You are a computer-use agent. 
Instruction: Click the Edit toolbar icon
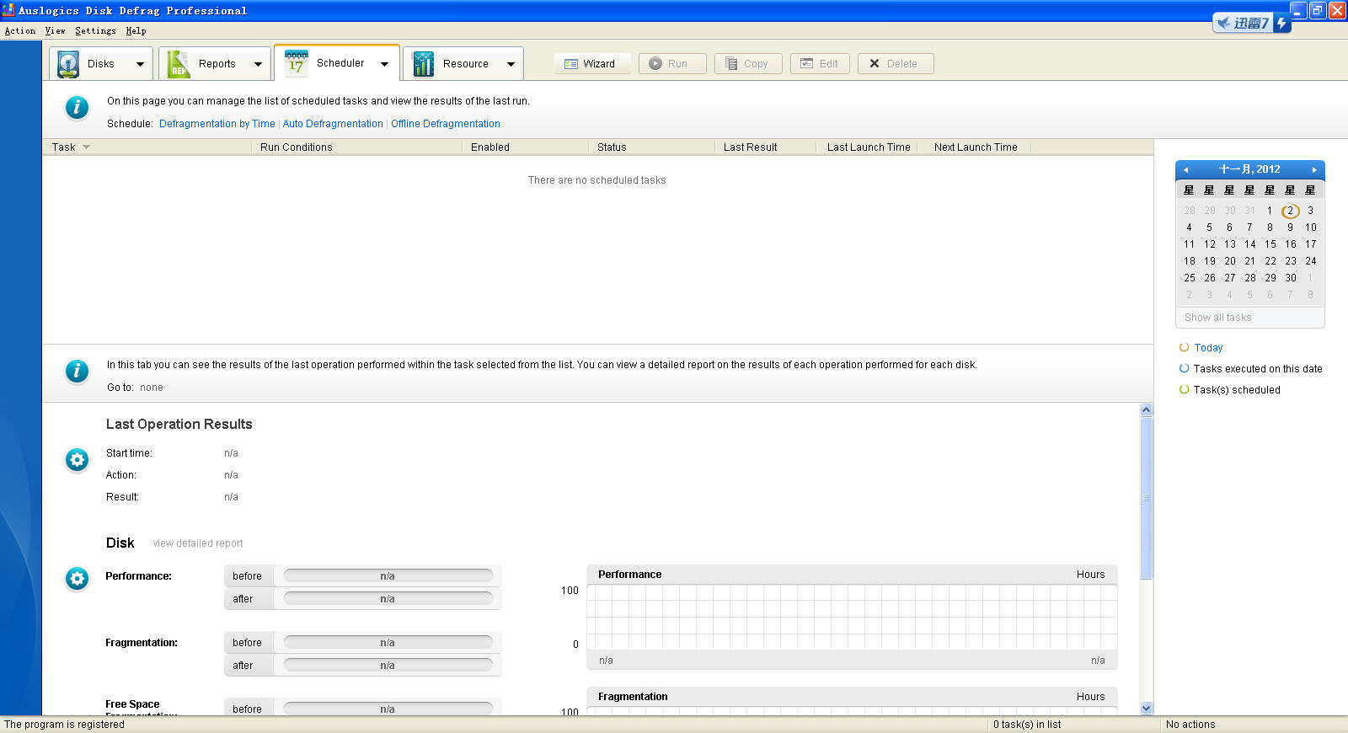[x=807, y=64]
